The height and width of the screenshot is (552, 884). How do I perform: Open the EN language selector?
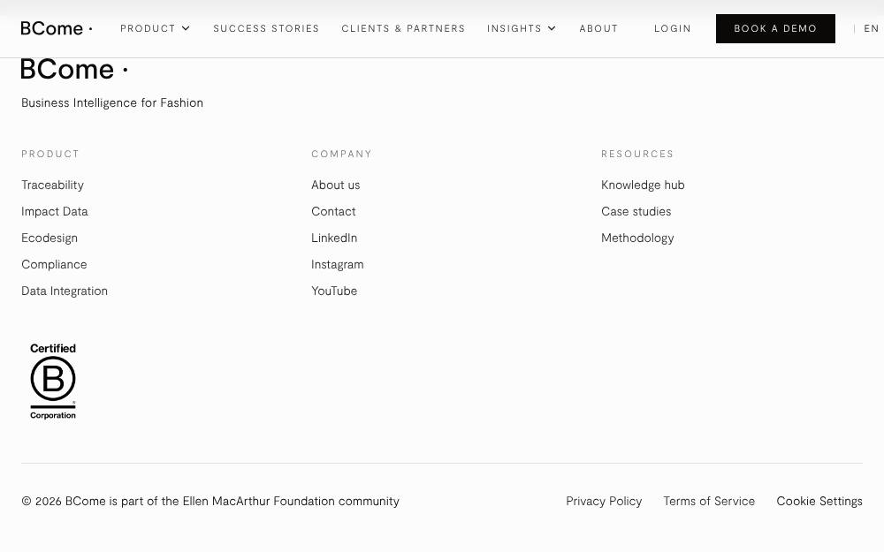(871, 28)
